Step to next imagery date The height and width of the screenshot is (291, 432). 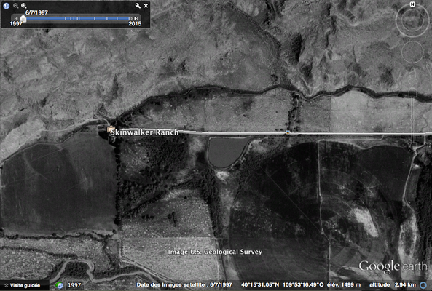click(x=136, y=18)
